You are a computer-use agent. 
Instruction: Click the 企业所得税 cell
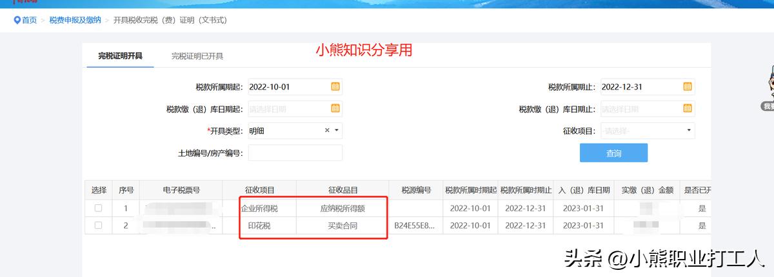259,209
